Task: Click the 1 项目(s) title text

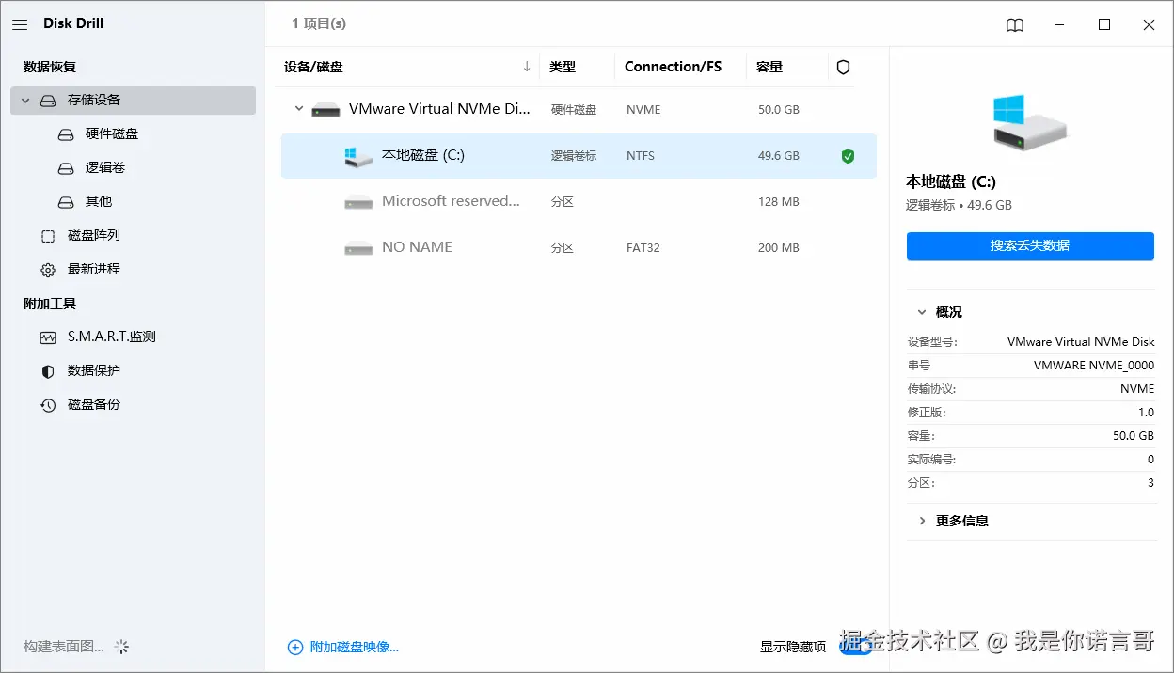Action: pos(319,23)
